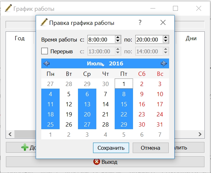Go to previous month with left arrow

tap(47, 63)
